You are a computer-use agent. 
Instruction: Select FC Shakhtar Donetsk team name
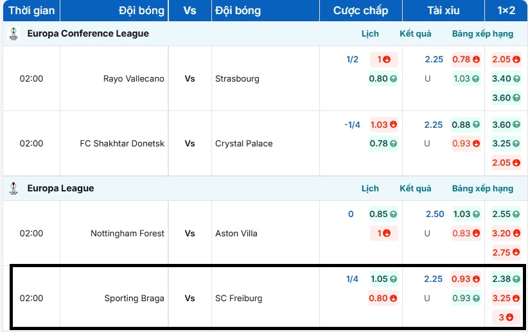122,143
